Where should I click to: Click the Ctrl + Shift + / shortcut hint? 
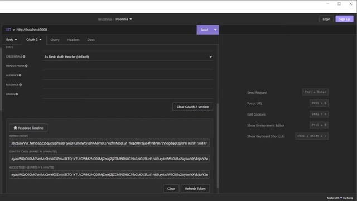tap(312, 136)
